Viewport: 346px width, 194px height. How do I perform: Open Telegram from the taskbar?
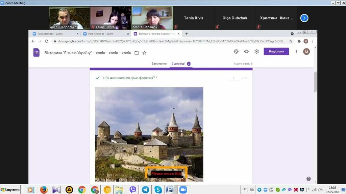pyautogui.click(x=145, y=190)
